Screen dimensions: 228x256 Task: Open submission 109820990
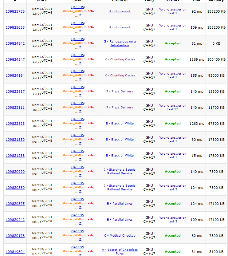15,172
